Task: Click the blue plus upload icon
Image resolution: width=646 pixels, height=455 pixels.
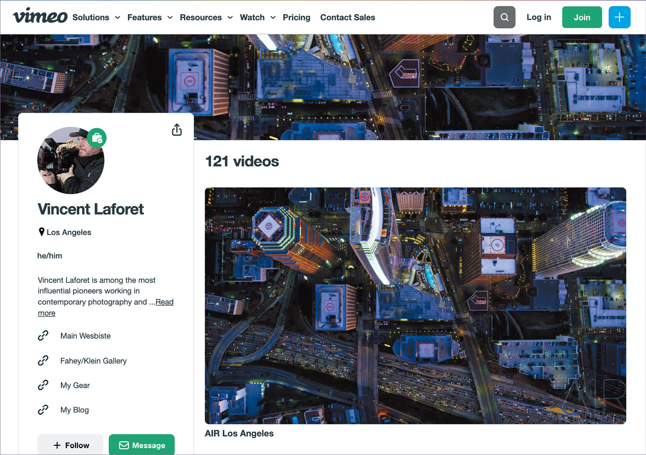Action: click(619, 17)
